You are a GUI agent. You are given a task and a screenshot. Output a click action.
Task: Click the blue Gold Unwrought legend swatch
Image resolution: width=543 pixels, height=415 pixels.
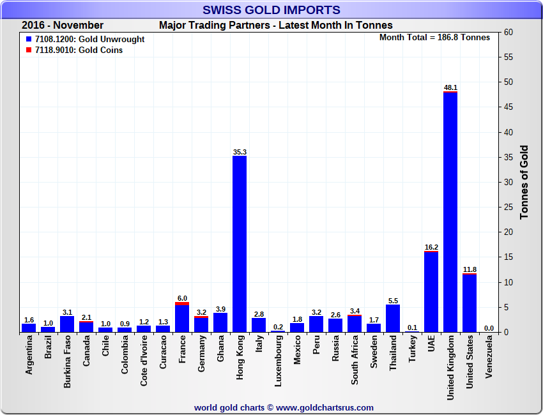pyautogui.click(x=29, y=40)
